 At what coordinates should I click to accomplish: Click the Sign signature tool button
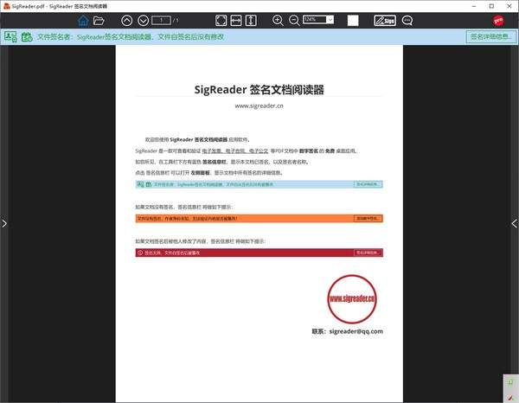(385, 20)
